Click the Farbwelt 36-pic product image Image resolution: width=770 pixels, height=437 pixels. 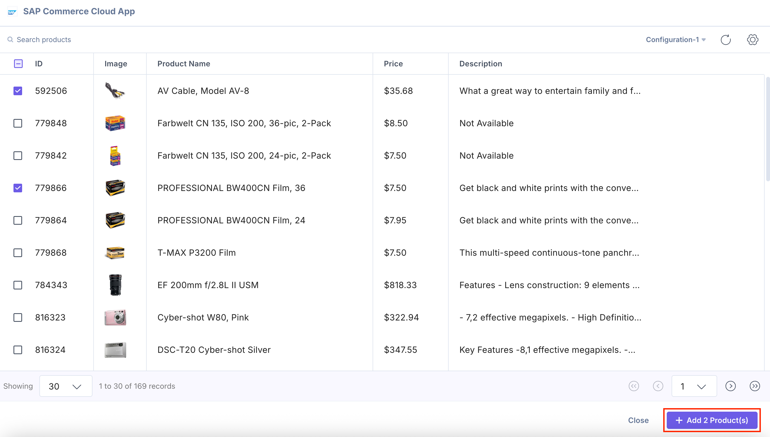coord(115,123)
